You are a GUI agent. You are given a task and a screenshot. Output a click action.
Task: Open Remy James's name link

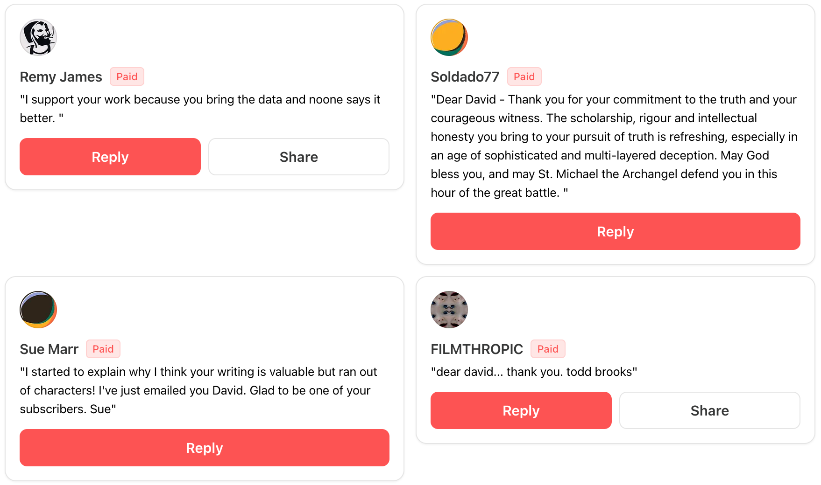(61, 77)
